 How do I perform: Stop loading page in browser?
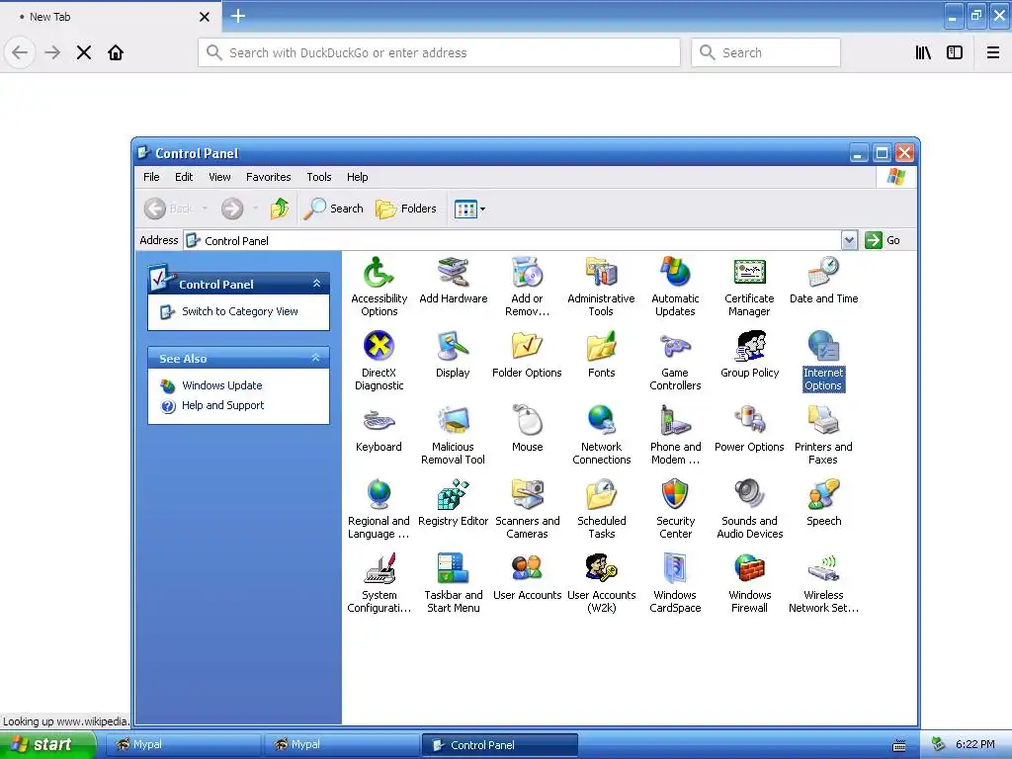(84, 52)
